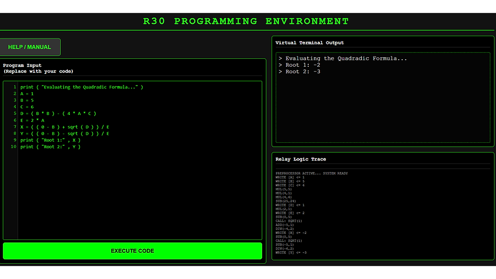The height and width of the screenshot is (279, 496).
Task: Run the program with EXECUTE CODE
Action: [x=133, y=251]
